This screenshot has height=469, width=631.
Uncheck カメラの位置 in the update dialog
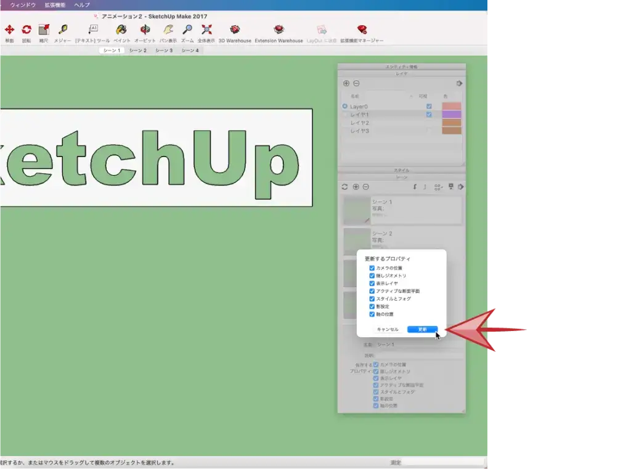click(x=372, y=268)
